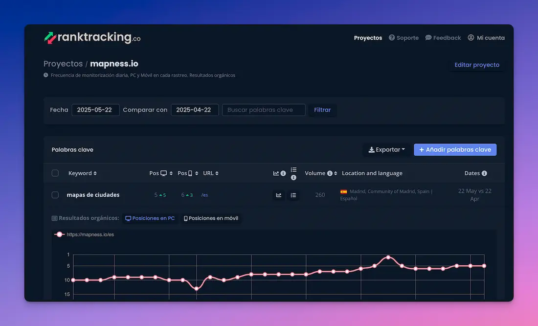
Task: Open the position history chart for mapas de ciudades
Action: [x=278, y=195]
